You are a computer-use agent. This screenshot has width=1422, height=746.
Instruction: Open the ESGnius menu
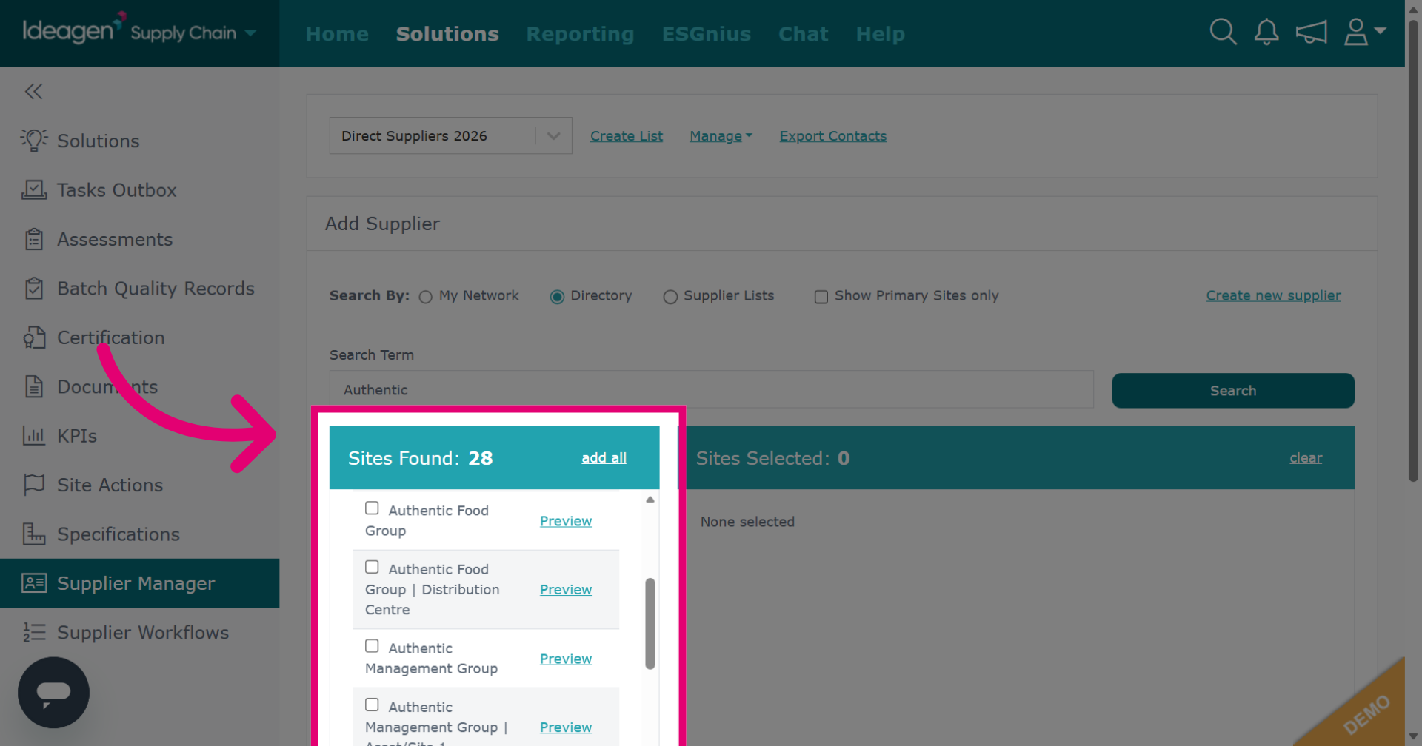(x=706, y=34)
